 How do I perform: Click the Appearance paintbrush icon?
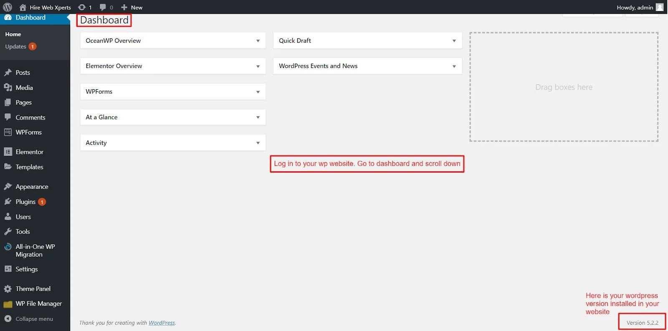(8, 186)
